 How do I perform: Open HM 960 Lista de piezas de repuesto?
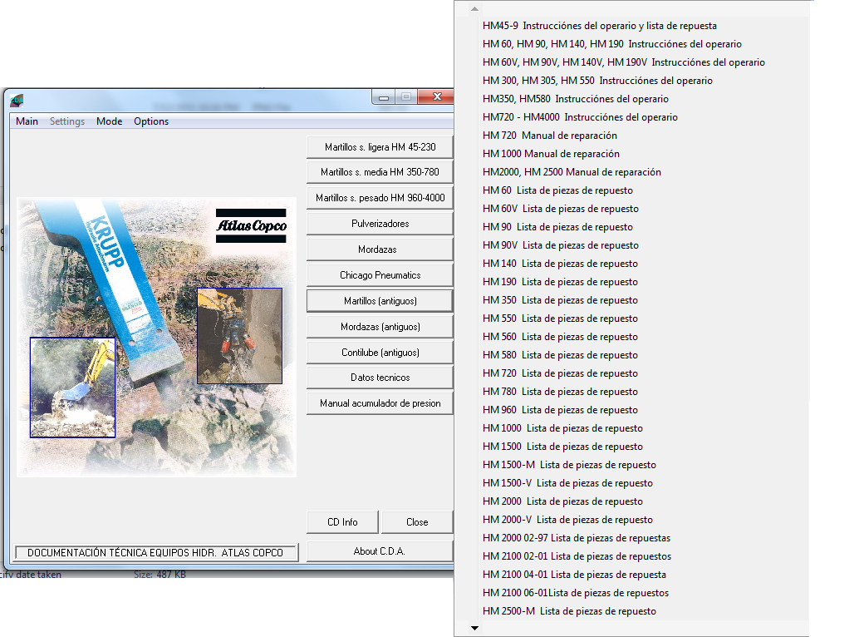[560, 410]
